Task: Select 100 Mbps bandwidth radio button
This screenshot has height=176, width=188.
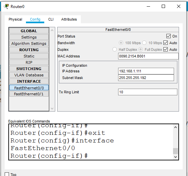Action: 121,43
